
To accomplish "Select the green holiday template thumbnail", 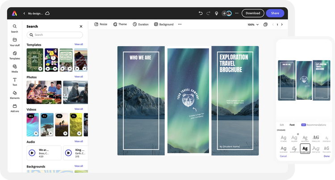I will pyautogui.click(x=35, y=60).
